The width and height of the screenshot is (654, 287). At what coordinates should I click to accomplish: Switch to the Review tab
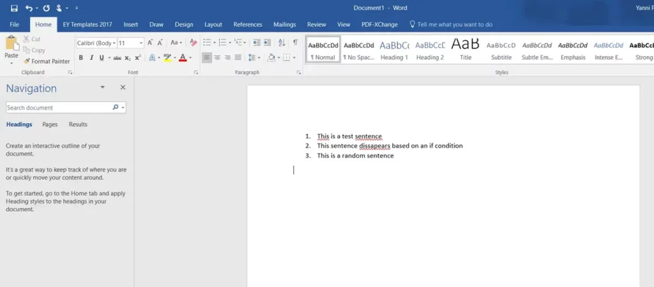click(316, 25)
